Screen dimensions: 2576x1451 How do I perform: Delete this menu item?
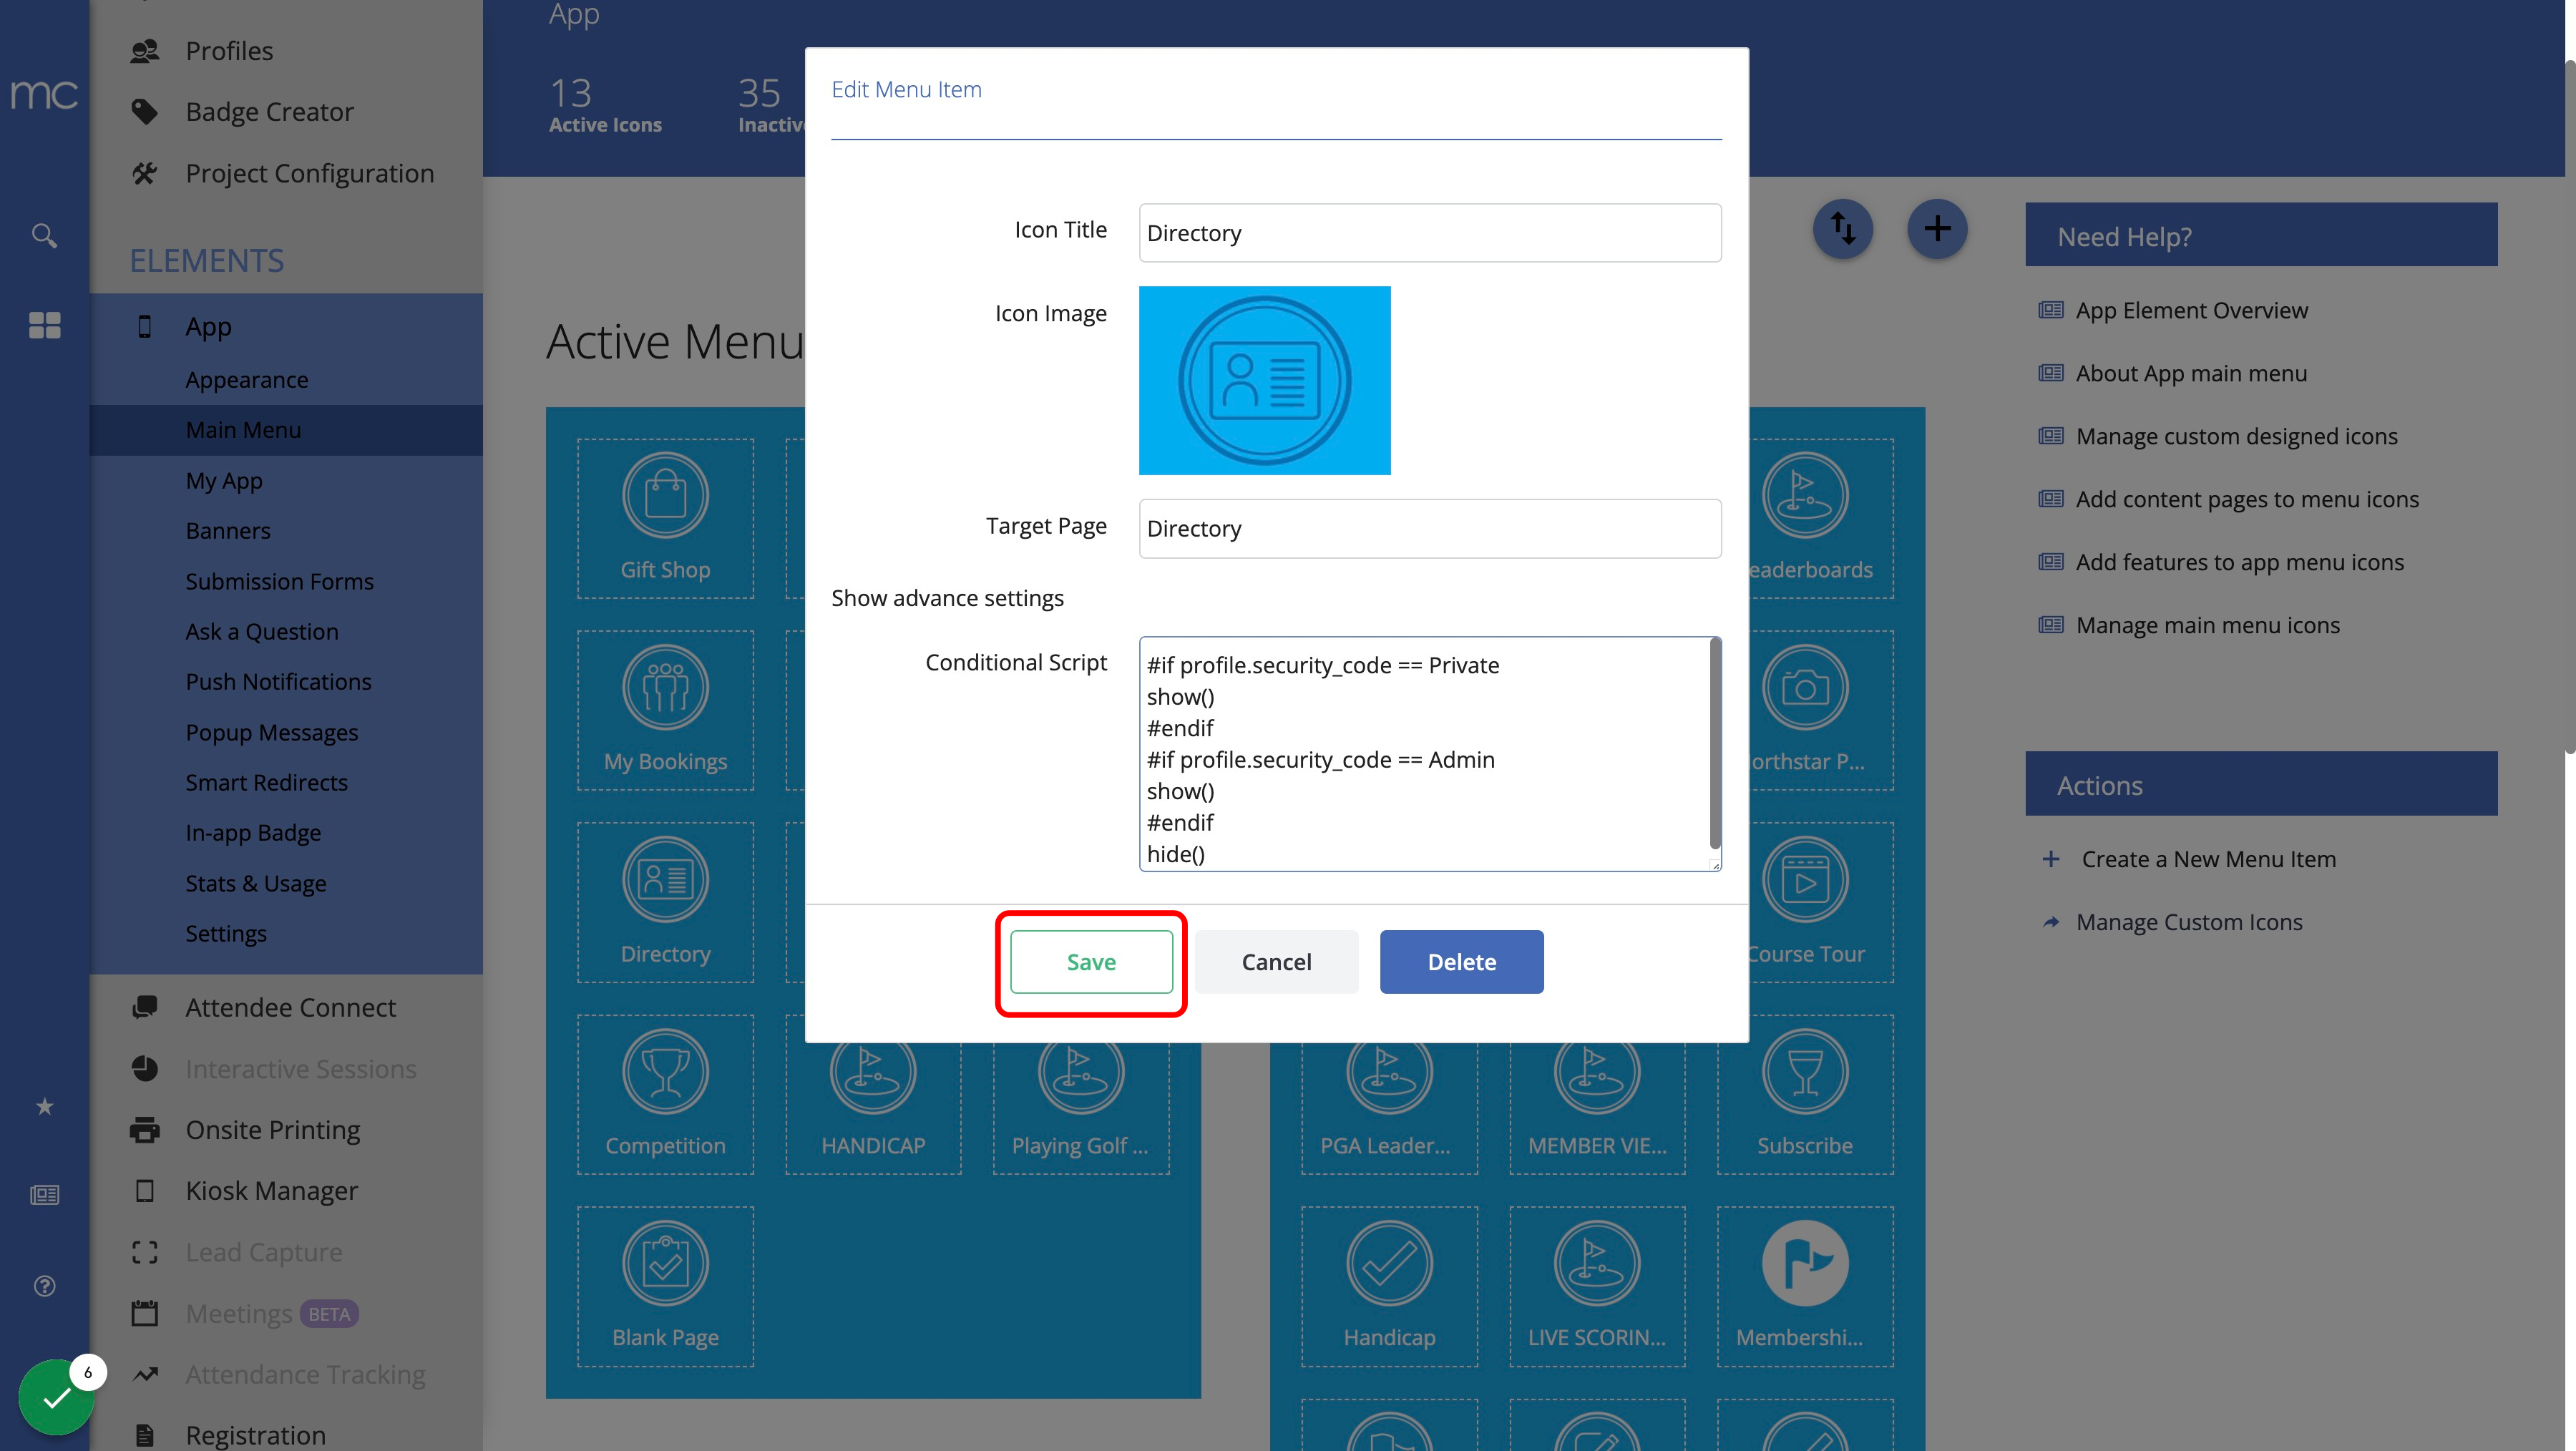coord(1461,962)
